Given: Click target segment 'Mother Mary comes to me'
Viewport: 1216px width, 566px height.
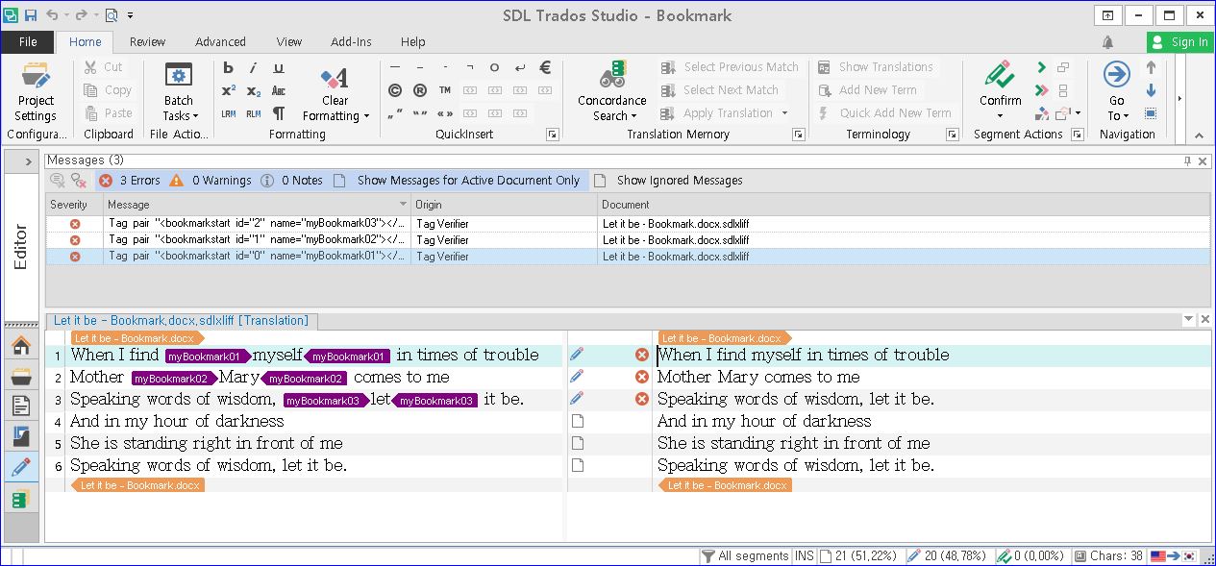Looking at the screenshot, I should click(x=758, y=377).
